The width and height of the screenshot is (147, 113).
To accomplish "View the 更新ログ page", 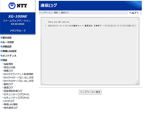I will tap(8, 84).
